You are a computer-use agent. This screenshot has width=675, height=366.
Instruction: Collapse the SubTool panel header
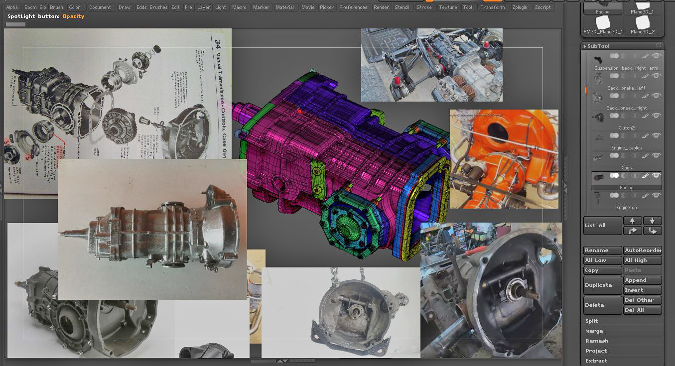click(598, 46)
